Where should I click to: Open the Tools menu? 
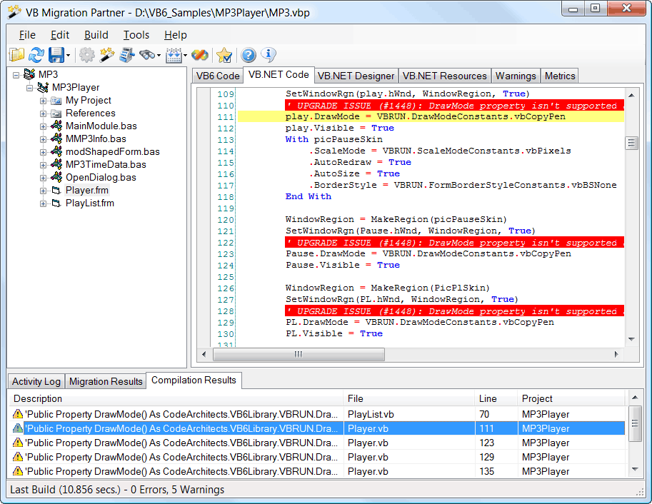click(136, 35)
